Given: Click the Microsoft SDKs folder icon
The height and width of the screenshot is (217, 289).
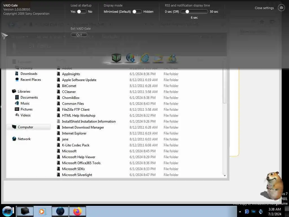Looking at the screenshot, I should (x=58, y=169).
